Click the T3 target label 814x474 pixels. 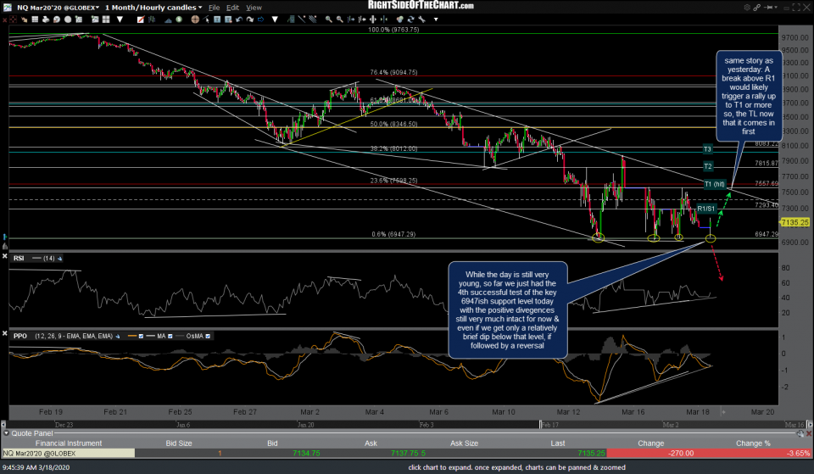(707, 149)
